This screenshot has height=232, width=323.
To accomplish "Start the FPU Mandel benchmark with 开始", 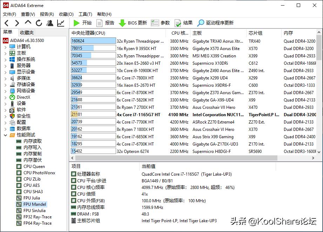I will [81, 23].
